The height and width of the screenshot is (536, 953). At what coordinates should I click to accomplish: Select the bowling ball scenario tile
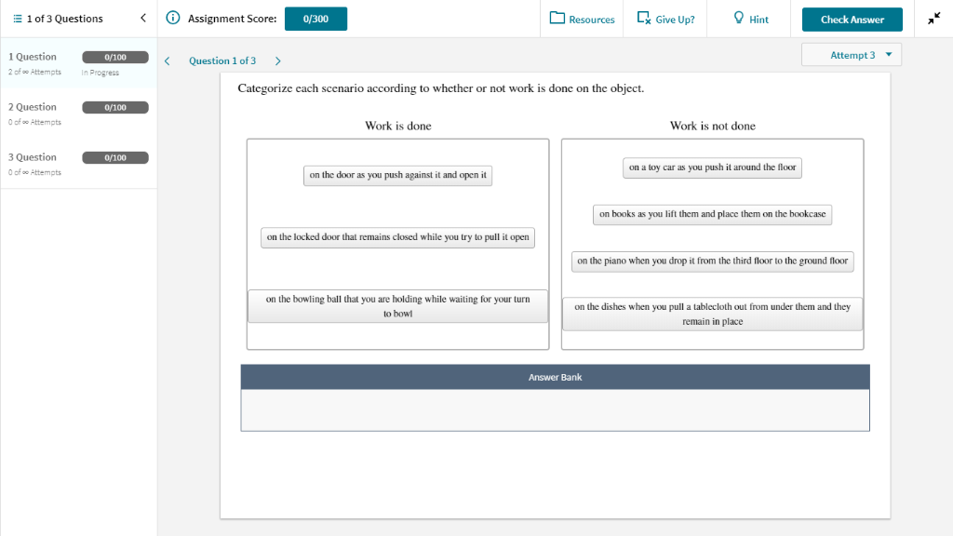pos(397,307)
